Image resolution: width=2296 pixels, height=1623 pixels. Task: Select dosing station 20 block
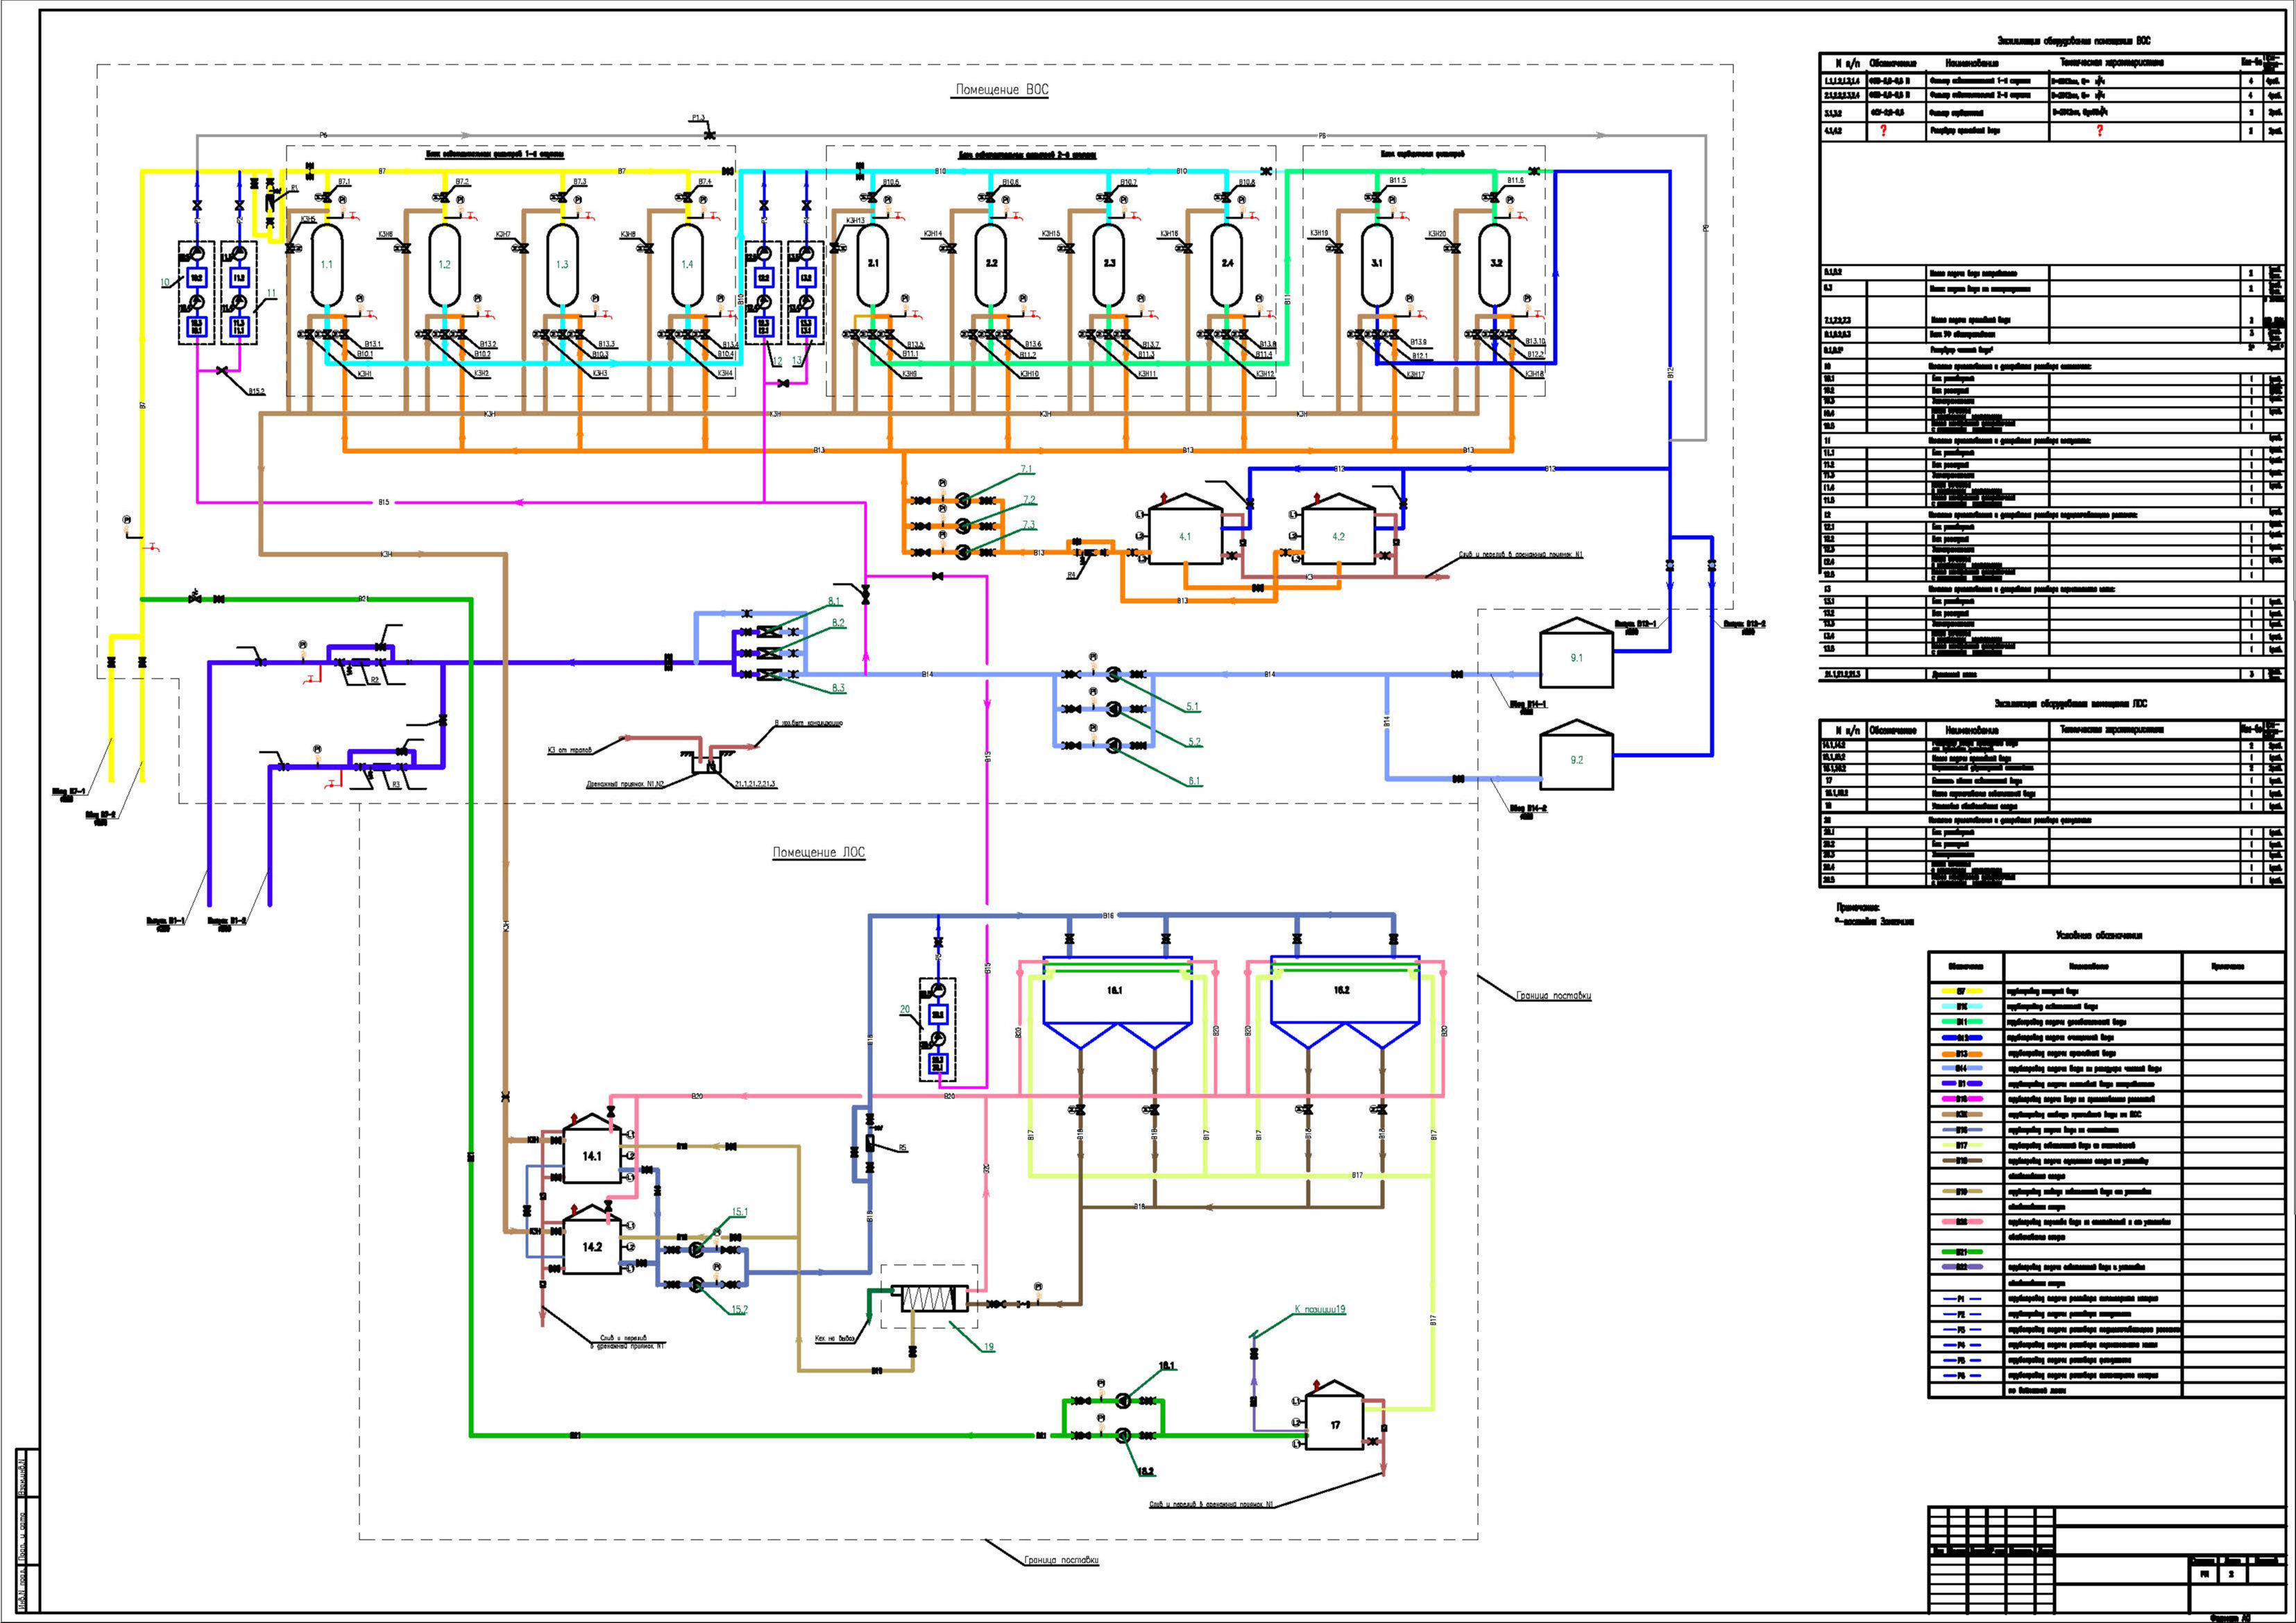coord(937,1030)
